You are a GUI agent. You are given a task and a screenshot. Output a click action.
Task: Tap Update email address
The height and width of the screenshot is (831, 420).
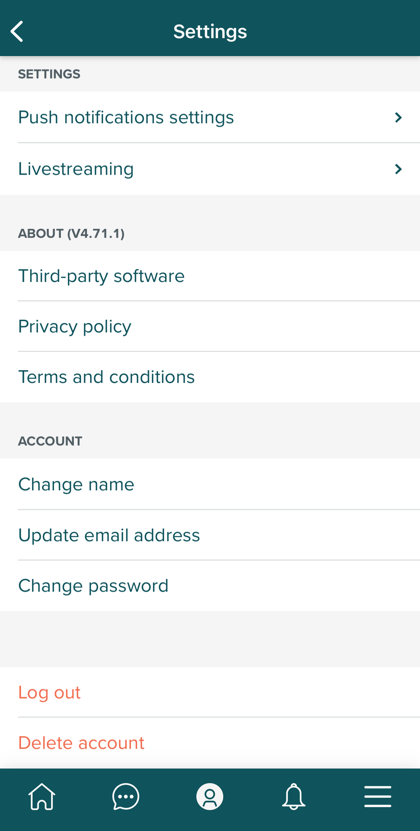(x=109, y=535)
